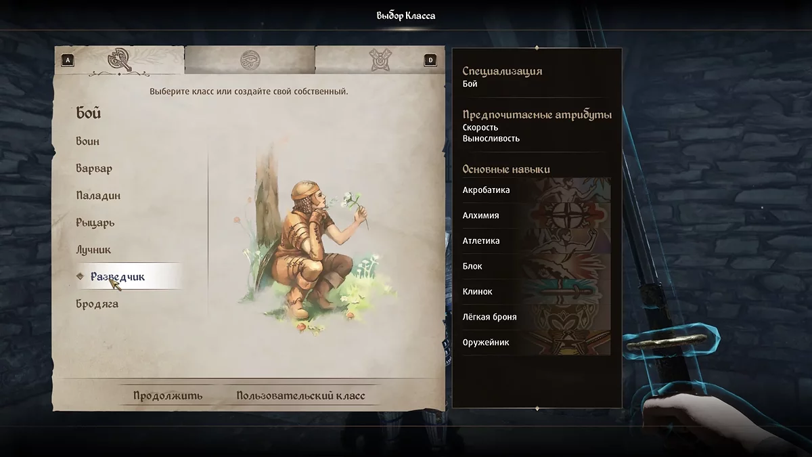Open the magic eye specialization tab
Screen dimensions: 812x457
click(x=250, y=61)
